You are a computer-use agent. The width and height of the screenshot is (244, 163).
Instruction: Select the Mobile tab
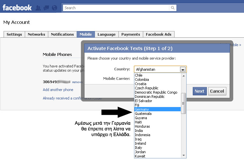(86, 34)
